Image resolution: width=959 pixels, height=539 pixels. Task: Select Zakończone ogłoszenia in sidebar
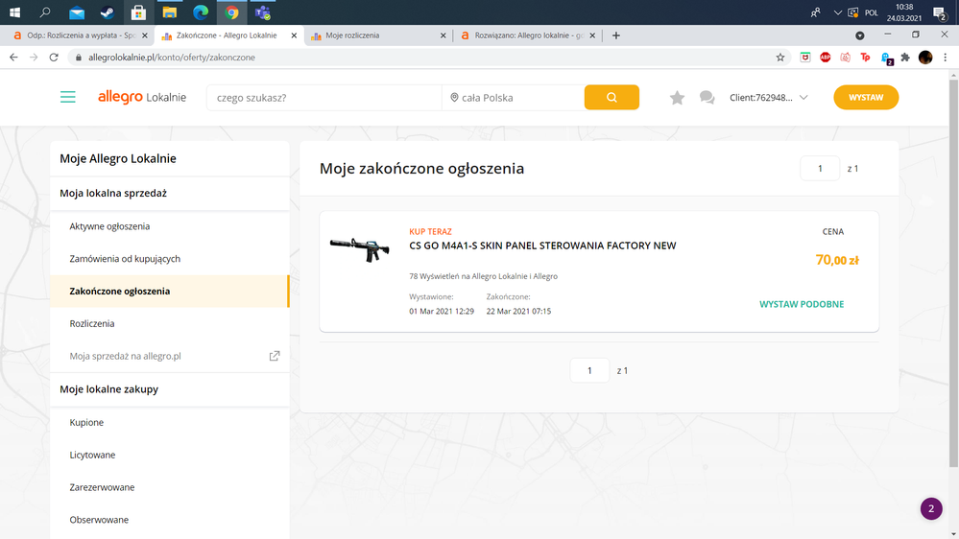pos(170,291)
